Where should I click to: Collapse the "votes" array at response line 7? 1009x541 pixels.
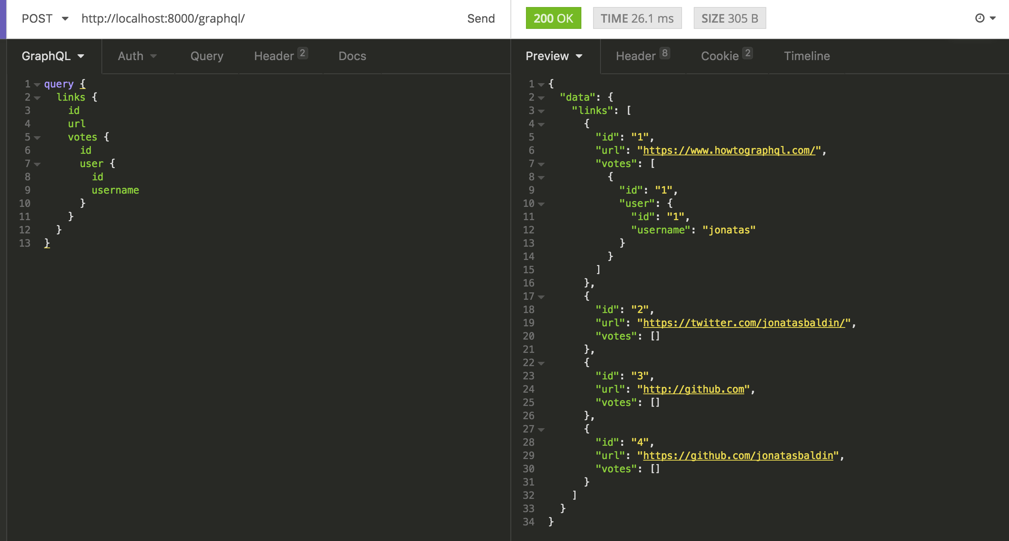tap(541, 165)
